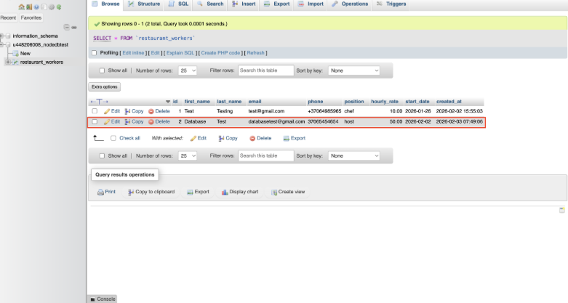Select the Check all checkbox below table
The height and width of the screenshot is (303, 568).
point(113,138)
